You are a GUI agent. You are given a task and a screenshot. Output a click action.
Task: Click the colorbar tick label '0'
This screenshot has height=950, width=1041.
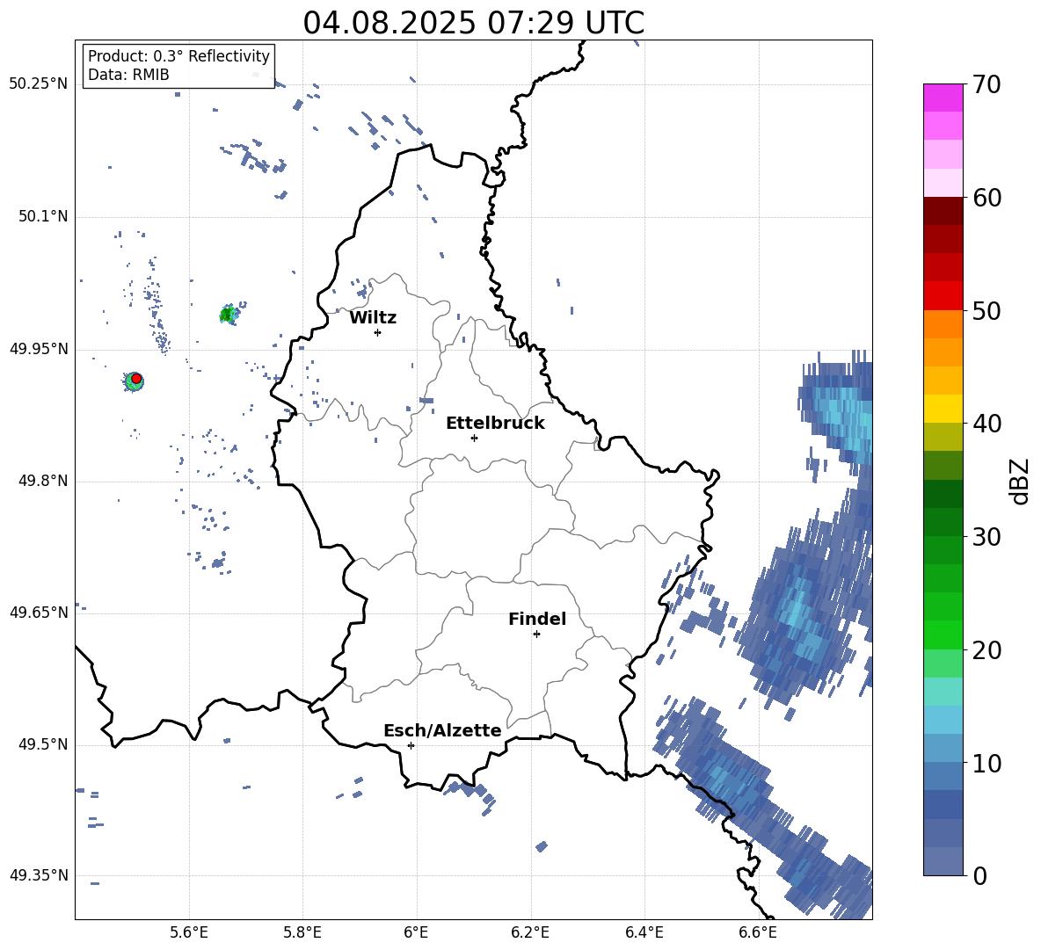coord(980,875)
